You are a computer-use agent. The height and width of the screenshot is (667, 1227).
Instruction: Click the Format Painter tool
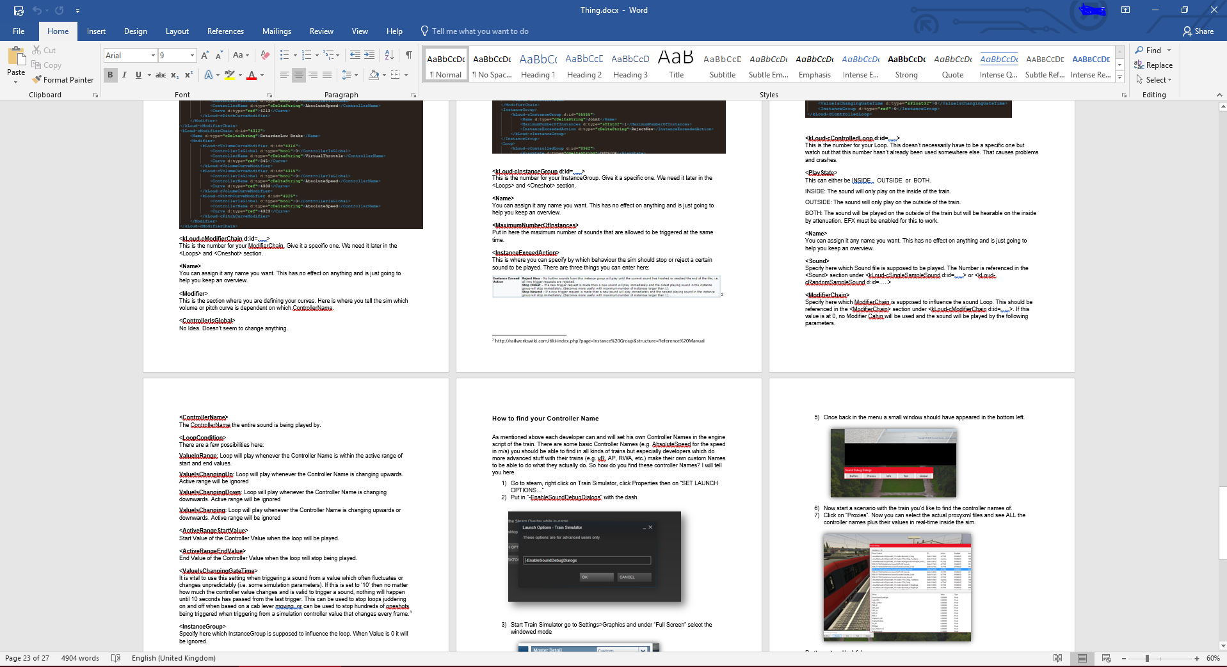tap(63, 80)
